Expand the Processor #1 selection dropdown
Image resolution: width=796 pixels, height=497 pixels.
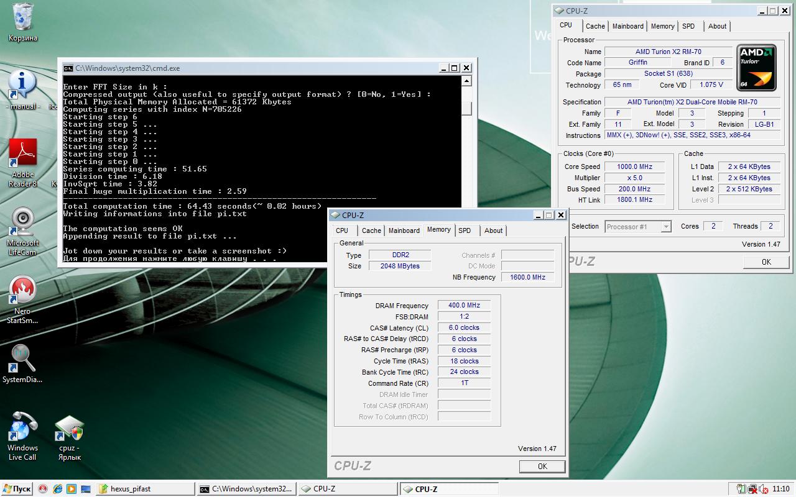pos(666,227)
